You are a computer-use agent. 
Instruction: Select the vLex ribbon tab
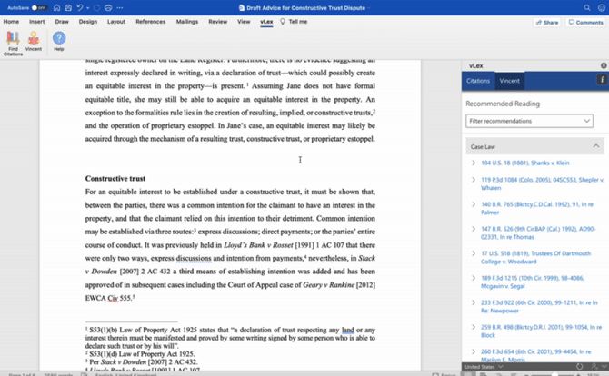266,22
